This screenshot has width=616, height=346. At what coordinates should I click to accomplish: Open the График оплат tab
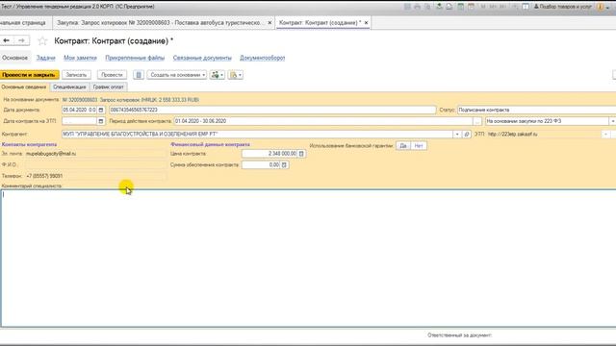point(109,87)
